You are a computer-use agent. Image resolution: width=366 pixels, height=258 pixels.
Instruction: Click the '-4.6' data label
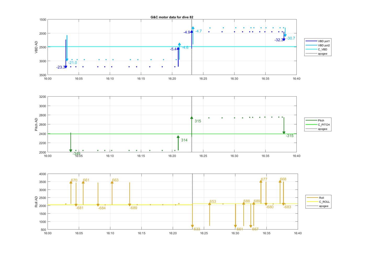[x=185, y=48]
